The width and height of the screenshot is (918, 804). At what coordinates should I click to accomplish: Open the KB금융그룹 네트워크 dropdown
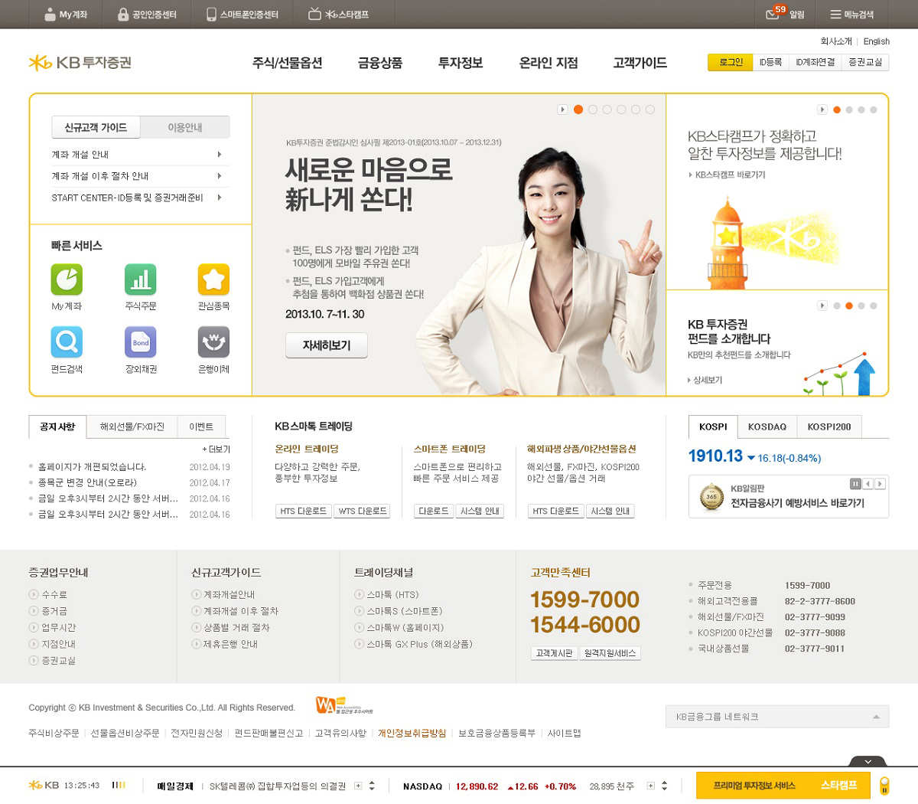point(777,717)
